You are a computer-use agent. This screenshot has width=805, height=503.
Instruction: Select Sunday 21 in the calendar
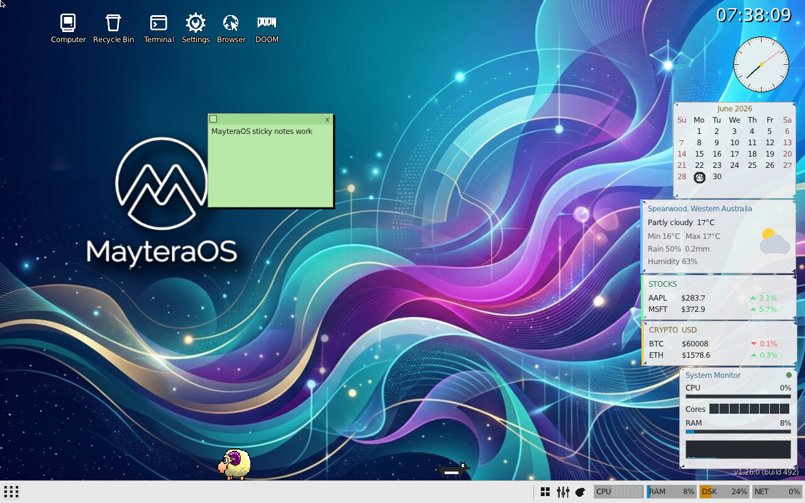pyautogui.click(x=682, y=165)
